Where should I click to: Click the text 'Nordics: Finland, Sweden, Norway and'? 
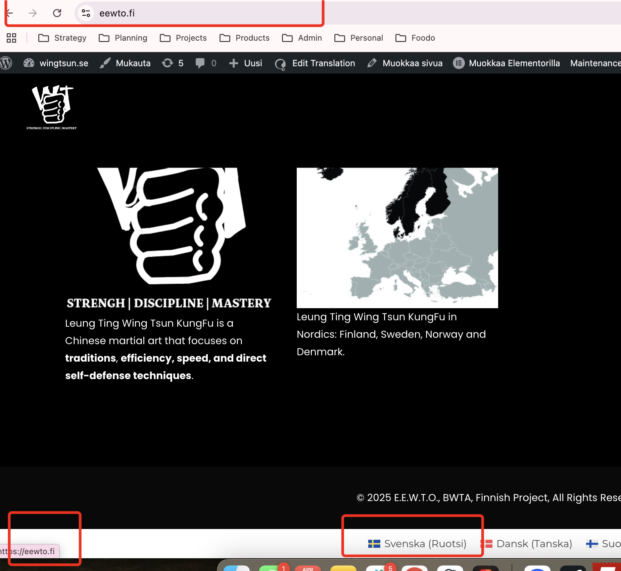391,334
